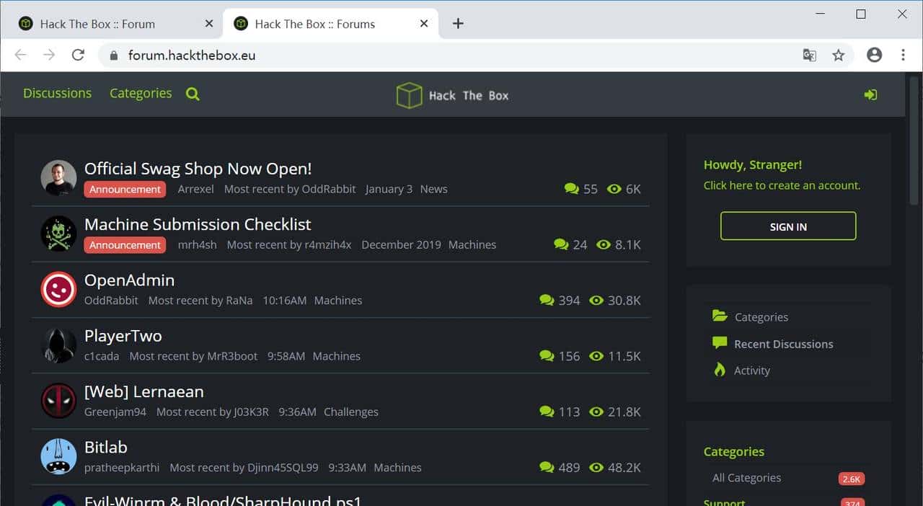The image size is (923, 506).
Task: Open search with the magnifying glass icon
Action: (x=192, y=94)
